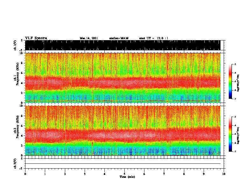Click the ch.2 frequency tick label '2'
The width and height of the screenshot is (252, 195).
[22, 146]
